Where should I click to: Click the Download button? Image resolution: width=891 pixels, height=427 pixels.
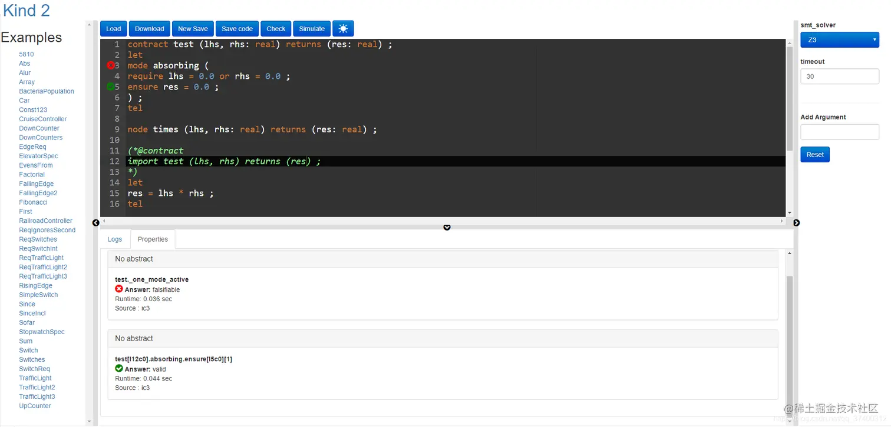pos(150,29)
